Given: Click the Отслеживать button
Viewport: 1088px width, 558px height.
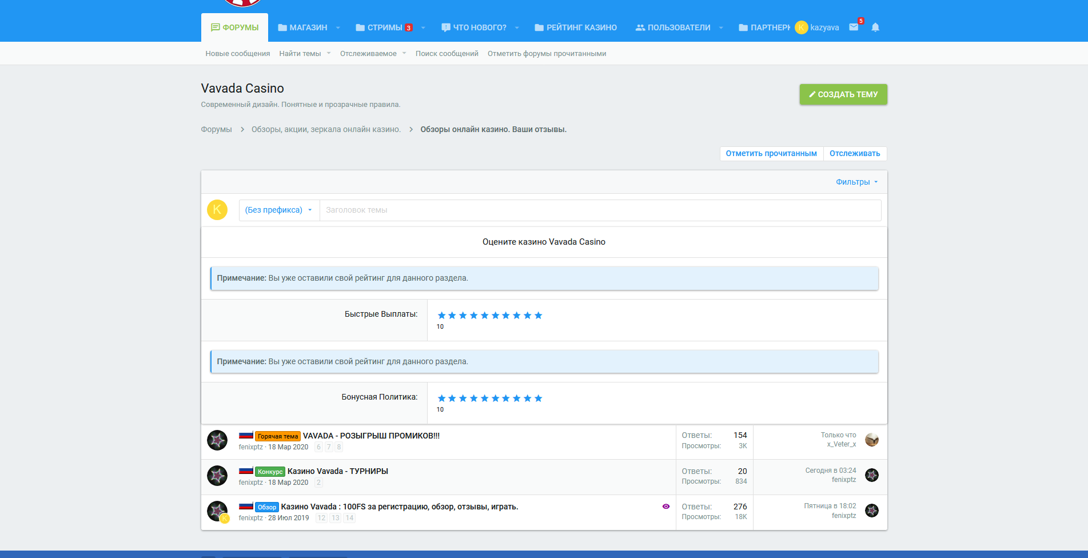Looking at the screenshot, I should tap(855, 153).
